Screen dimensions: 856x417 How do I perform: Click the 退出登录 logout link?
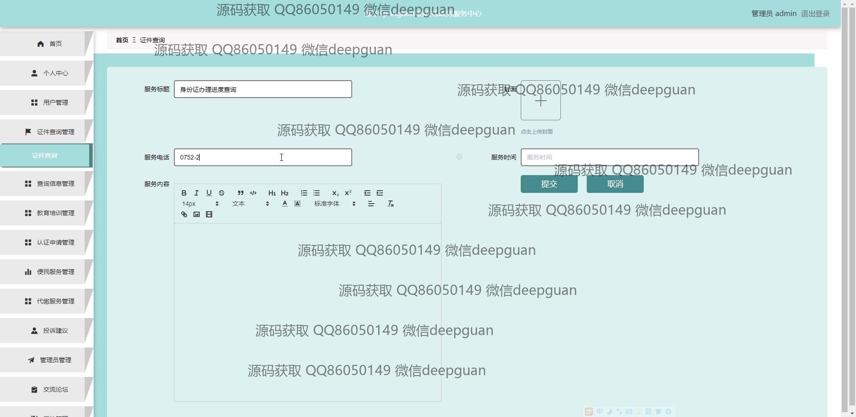815,14
